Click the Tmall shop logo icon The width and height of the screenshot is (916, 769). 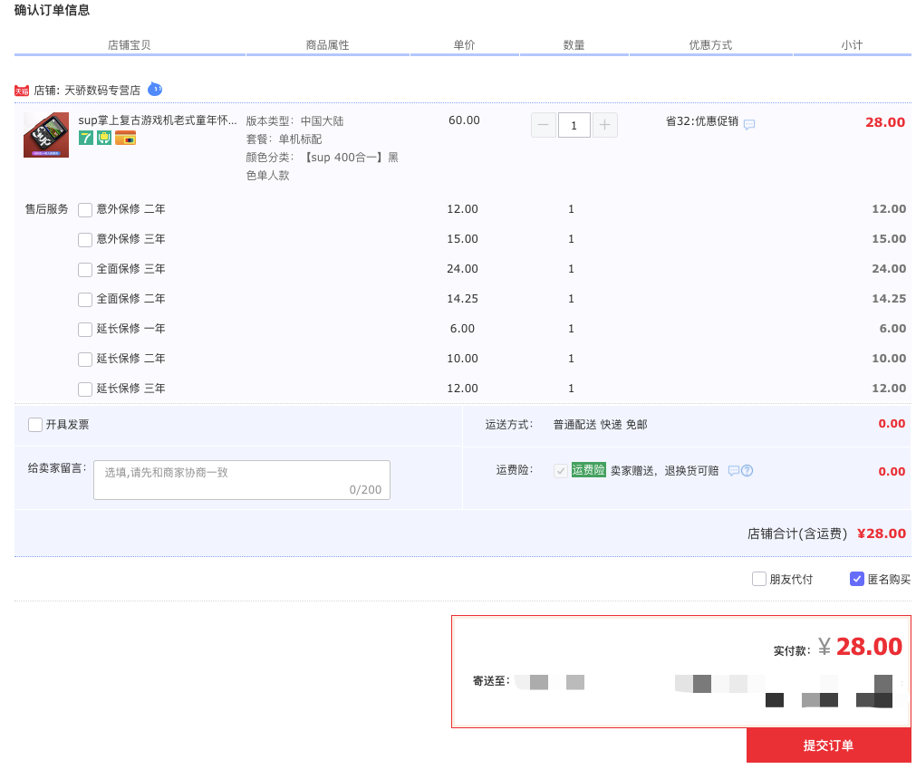pos(22,91)
